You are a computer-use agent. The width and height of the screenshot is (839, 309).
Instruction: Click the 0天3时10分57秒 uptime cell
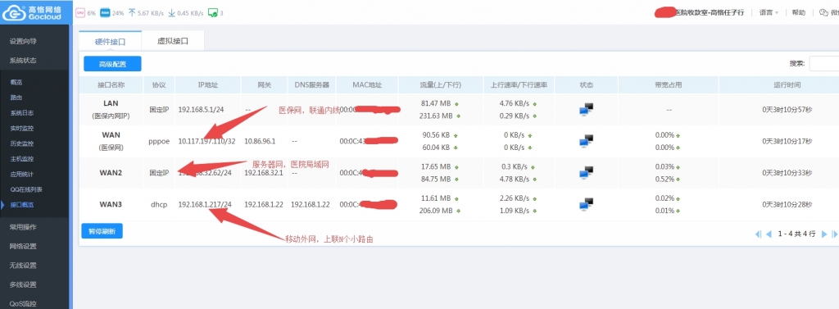click(787, 109)
